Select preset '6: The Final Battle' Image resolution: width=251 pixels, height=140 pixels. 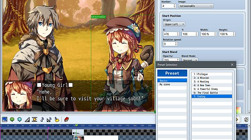[x=212, y=93]
